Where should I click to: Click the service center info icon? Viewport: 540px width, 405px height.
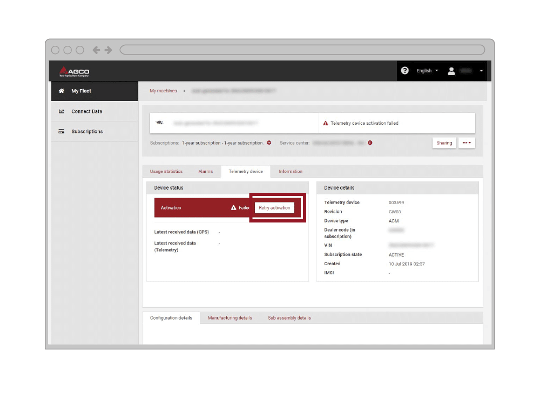[370, 143]
